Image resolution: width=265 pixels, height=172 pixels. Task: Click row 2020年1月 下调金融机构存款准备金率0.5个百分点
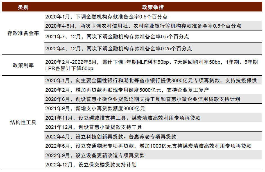click(x=153, y=17)
